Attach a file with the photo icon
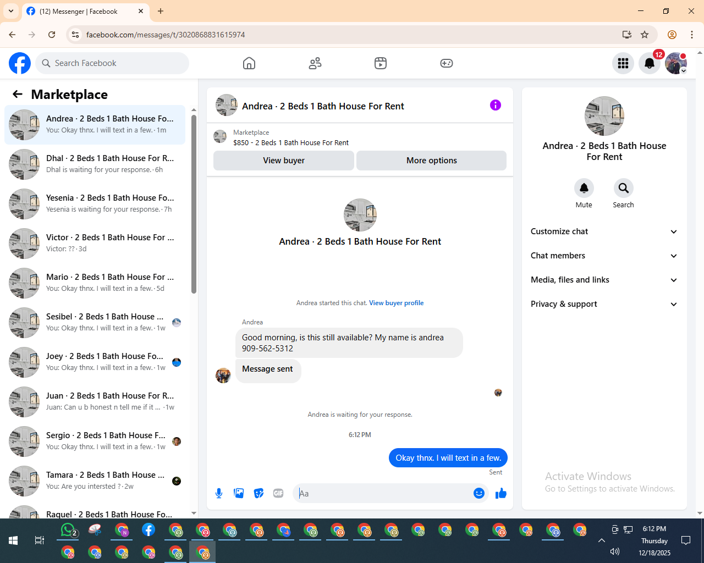 [x=239, y=493]
